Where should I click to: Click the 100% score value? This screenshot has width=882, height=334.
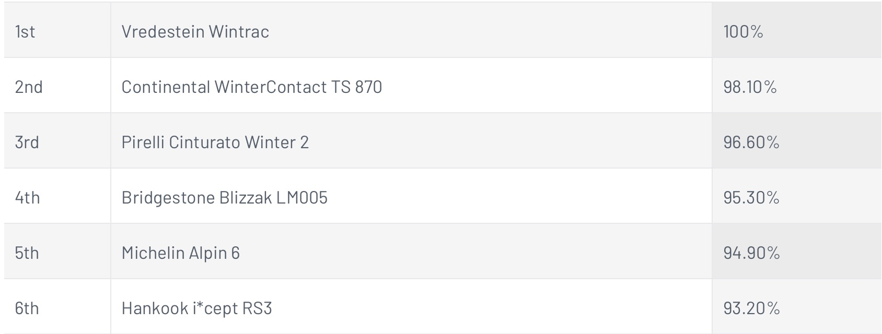coord(743,32)
